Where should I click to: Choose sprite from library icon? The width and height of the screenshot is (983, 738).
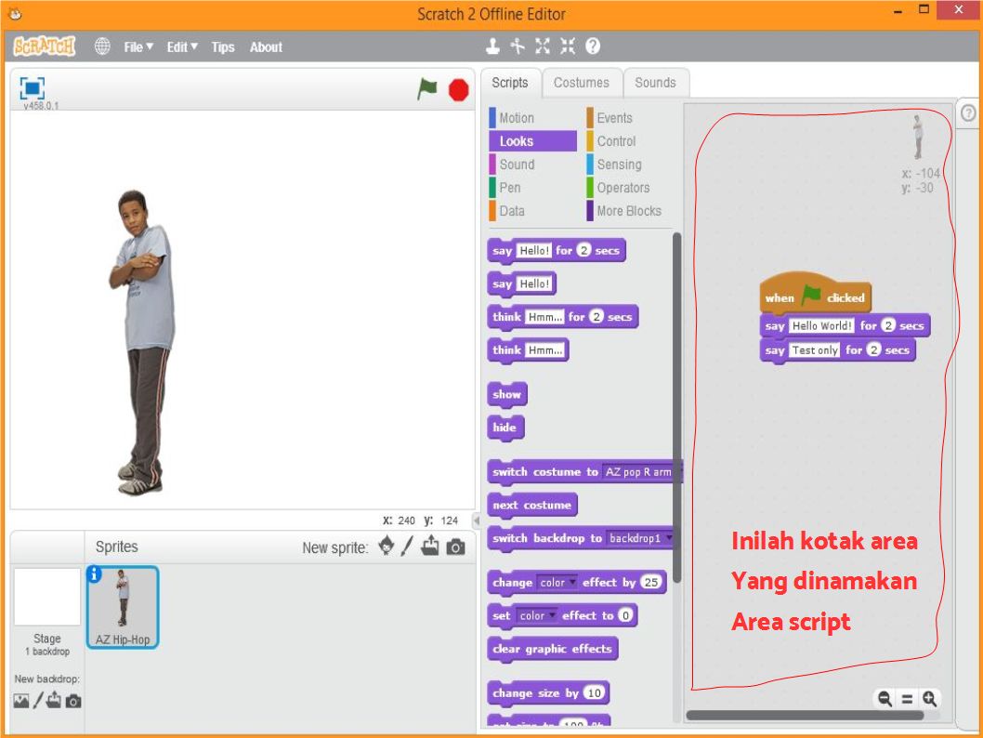(x=386, y=547)
